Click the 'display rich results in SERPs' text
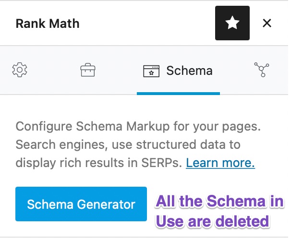This screenshot has width=291, height=240. [x=98, y=163]
